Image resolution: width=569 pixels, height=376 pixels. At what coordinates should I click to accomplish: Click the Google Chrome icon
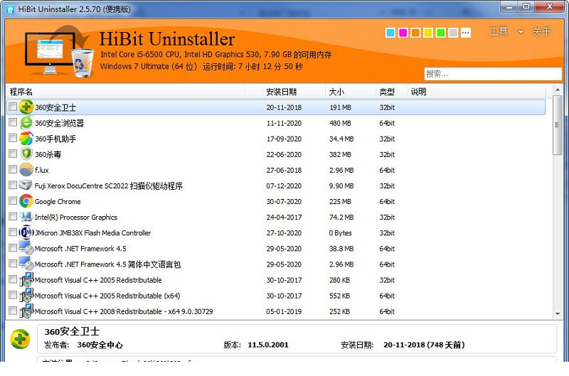(x=26, y=201)
